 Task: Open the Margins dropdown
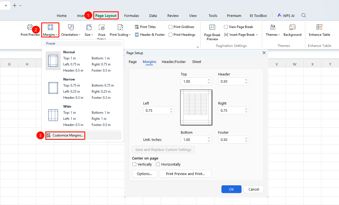50,30
